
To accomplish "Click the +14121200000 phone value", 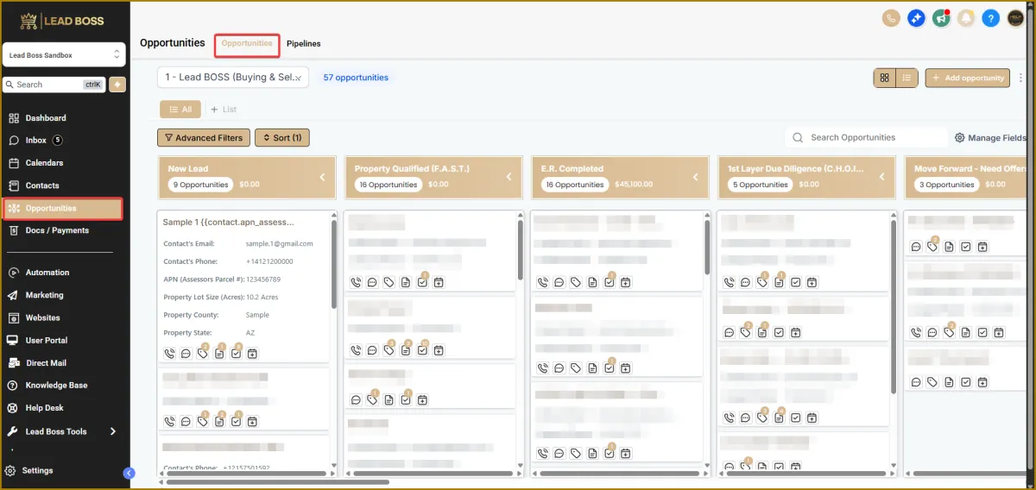I will pos(269,261).
